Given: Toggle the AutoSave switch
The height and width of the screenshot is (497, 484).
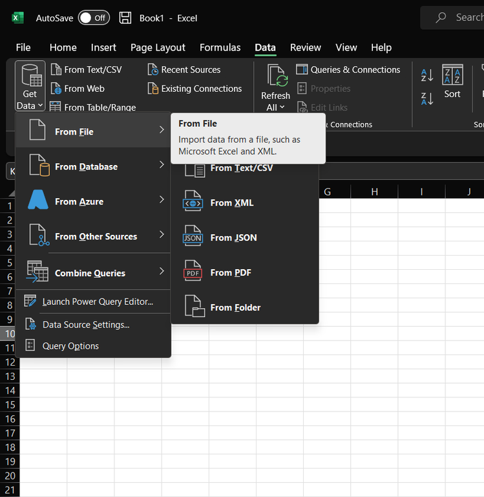Looking at the screenshot, I should [94, 18].
